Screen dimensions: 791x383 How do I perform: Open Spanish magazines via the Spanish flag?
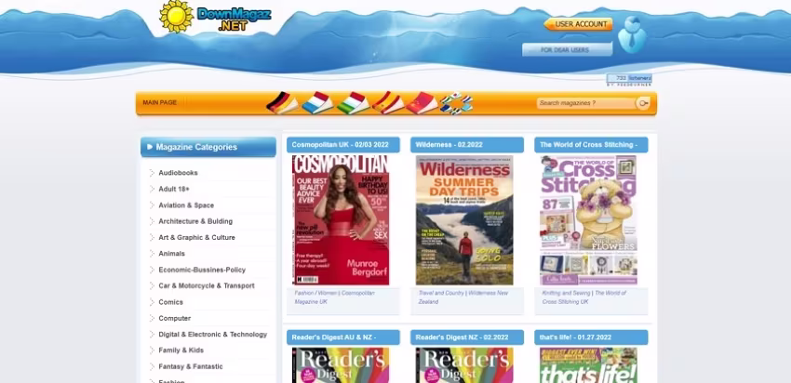tap(387, 102)
